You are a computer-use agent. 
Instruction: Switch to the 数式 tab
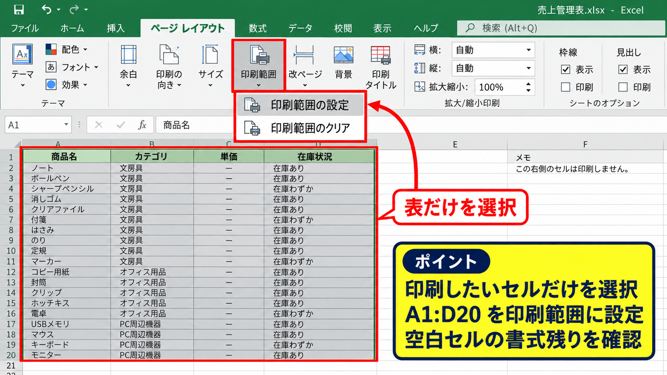[258, 28]
